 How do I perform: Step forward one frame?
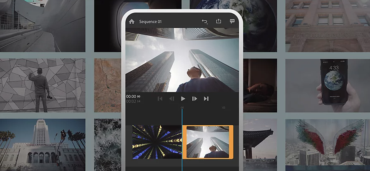194,99
